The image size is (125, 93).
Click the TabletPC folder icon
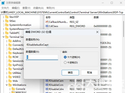point(7,33)
